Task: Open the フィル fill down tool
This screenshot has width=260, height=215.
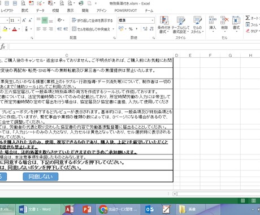Action: tap(252, 24)
